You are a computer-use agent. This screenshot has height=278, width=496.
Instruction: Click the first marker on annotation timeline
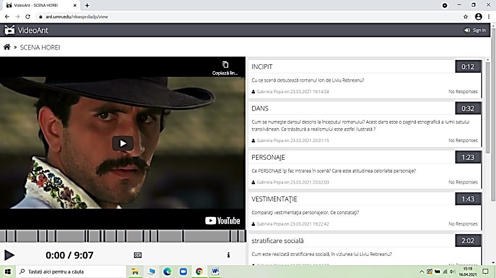click(x=6, y=236)
